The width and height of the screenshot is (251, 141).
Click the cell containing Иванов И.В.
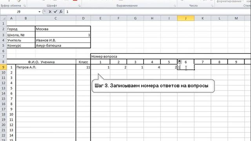(x=63, y=40)
